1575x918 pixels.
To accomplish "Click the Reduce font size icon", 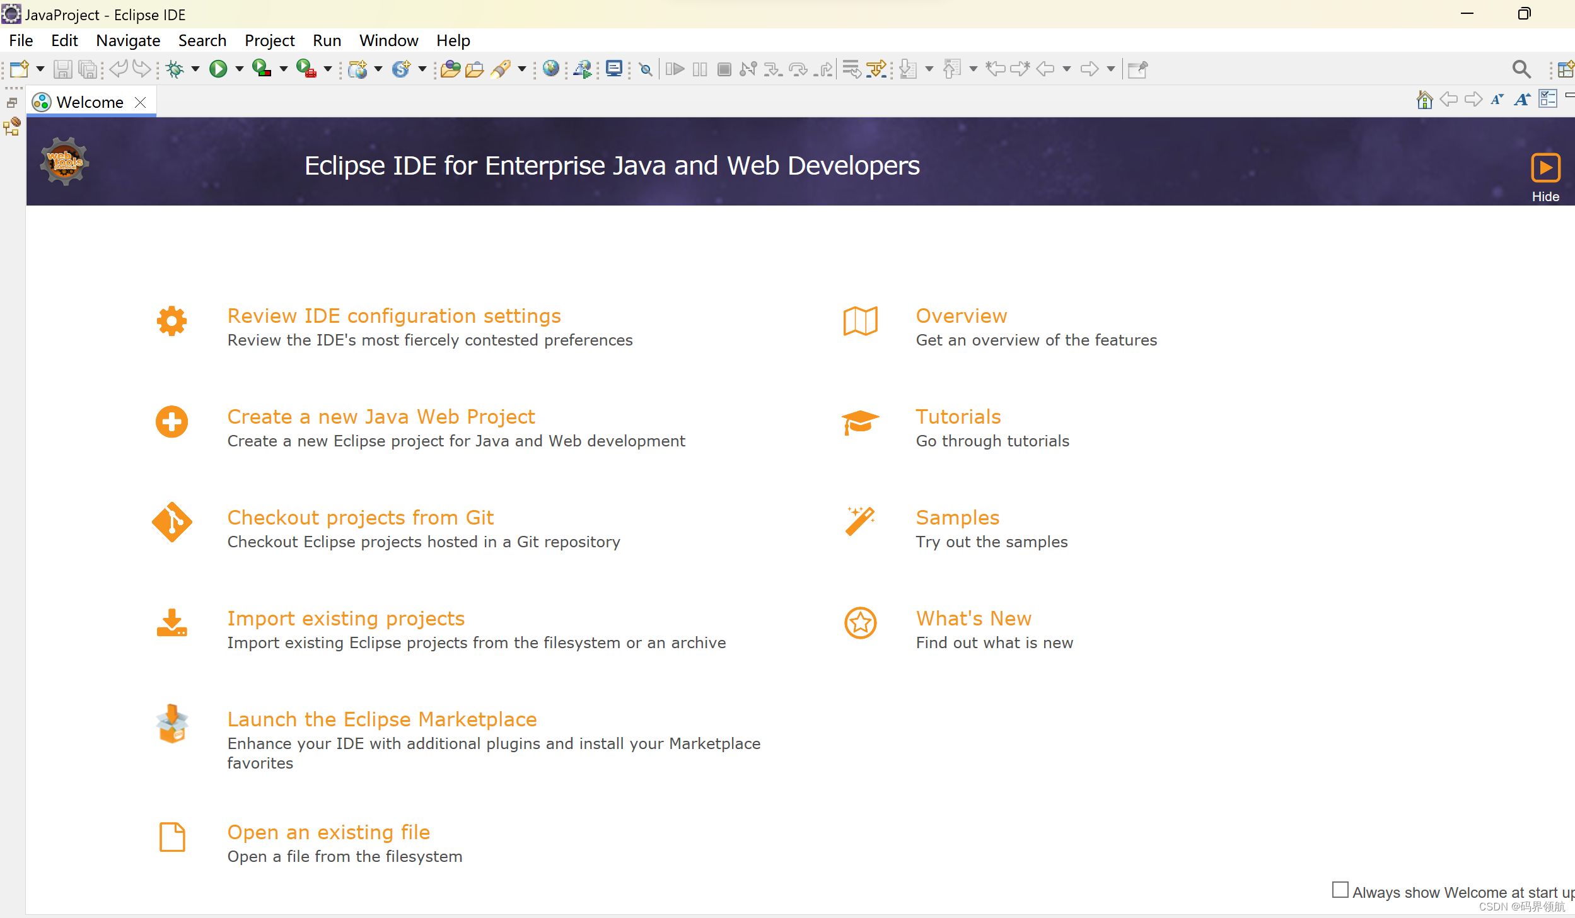I will 1497,100.
